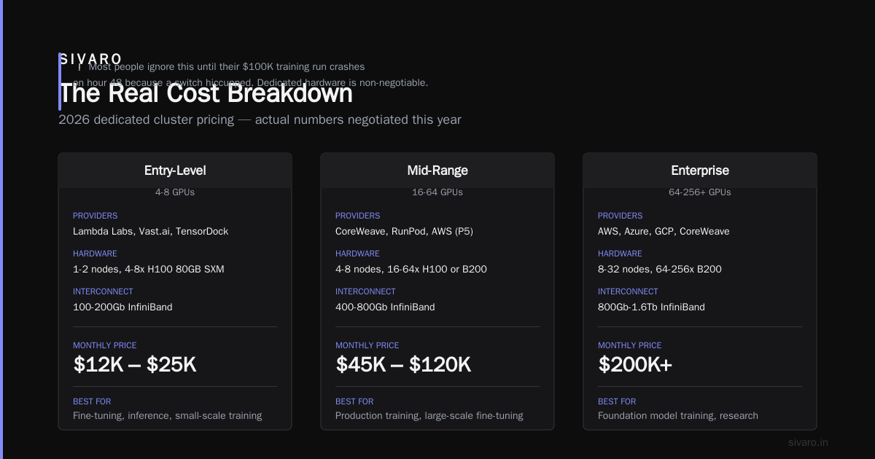875x459 pixels.
Task: Click 'Foundation model training, research' text
Action: [678, 415]
